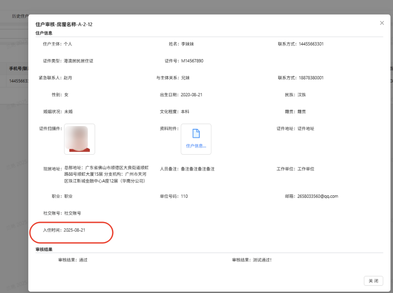Click the resident name 李妹妹

[x=187, y=44]
